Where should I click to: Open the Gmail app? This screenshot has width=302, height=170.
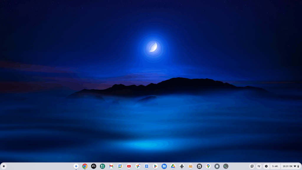coord(111,166)
